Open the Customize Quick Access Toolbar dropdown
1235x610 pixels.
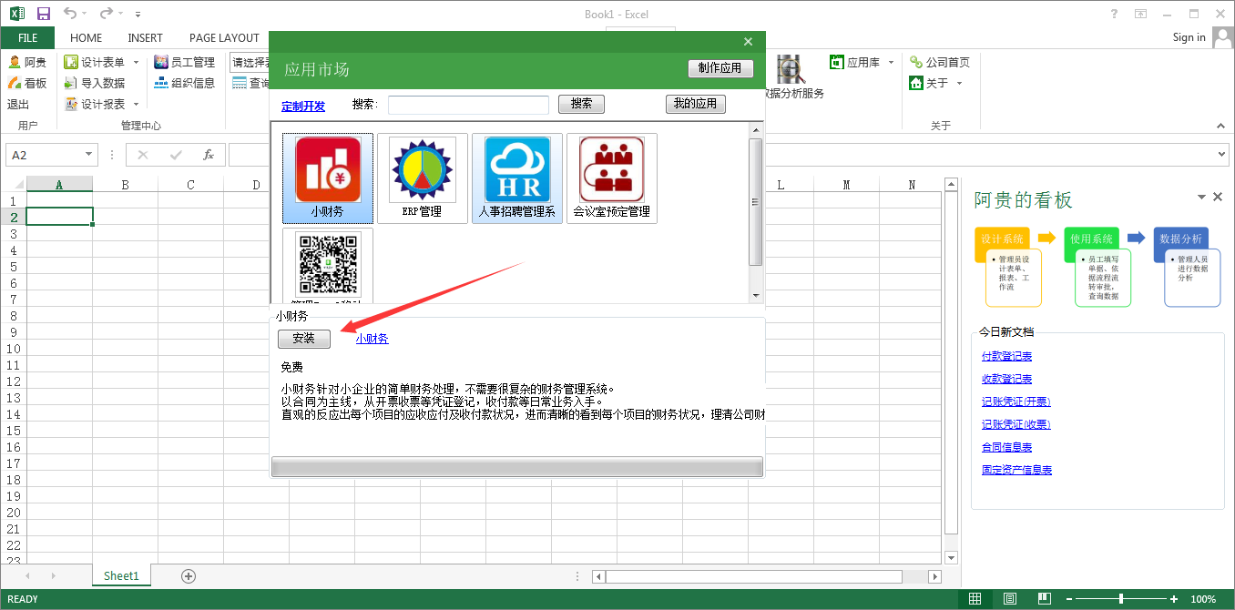click(x=138, y=15)
